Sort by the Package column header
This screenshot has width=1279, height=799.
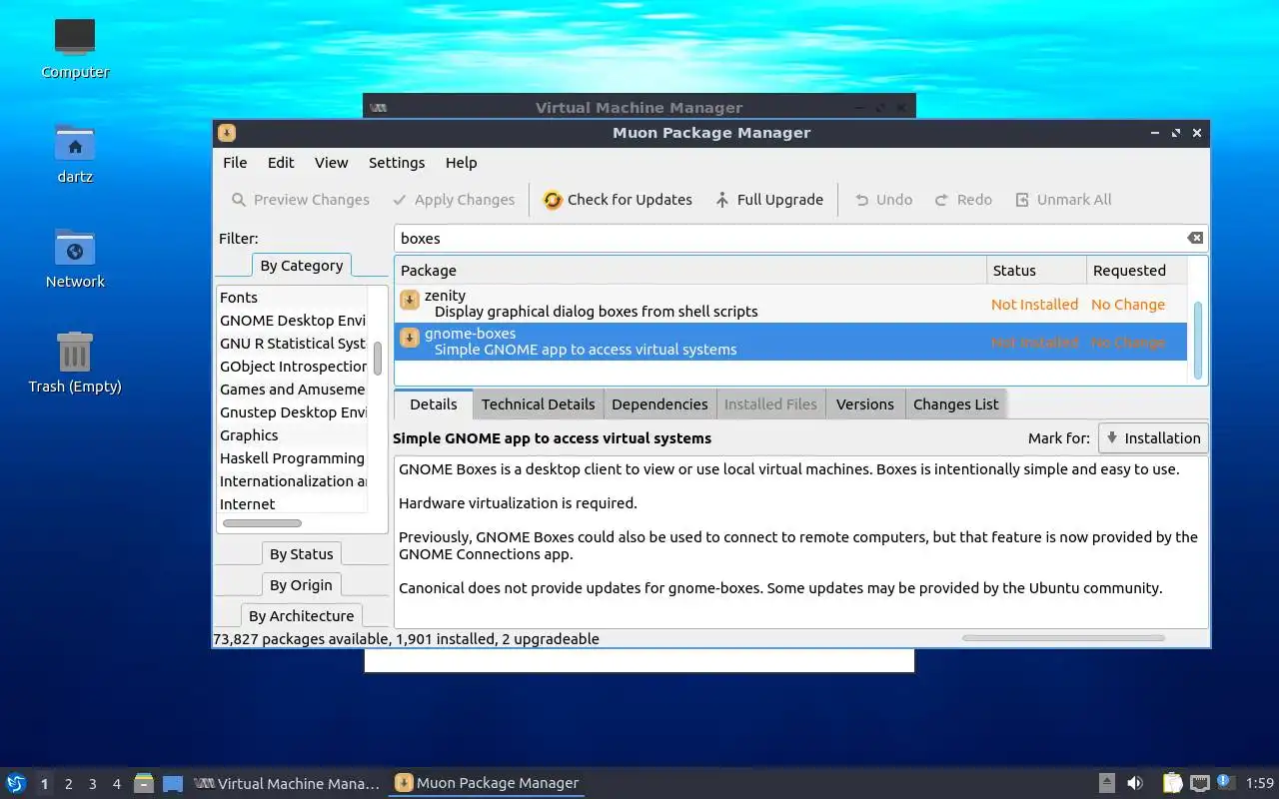click(690, 271)
